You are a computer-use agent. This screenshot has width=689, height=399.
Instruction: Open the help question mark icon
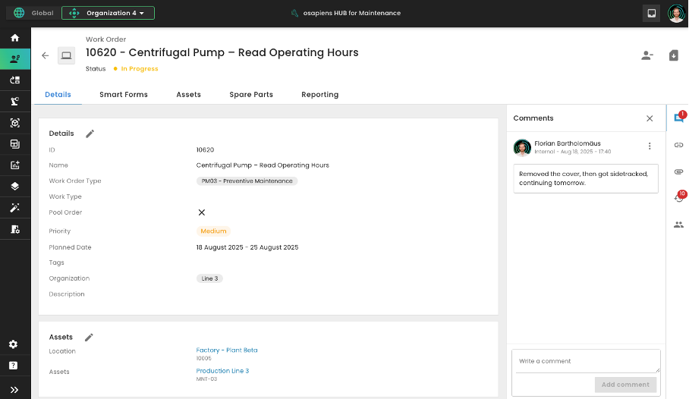pyautogui.click(x=14, y=366)
